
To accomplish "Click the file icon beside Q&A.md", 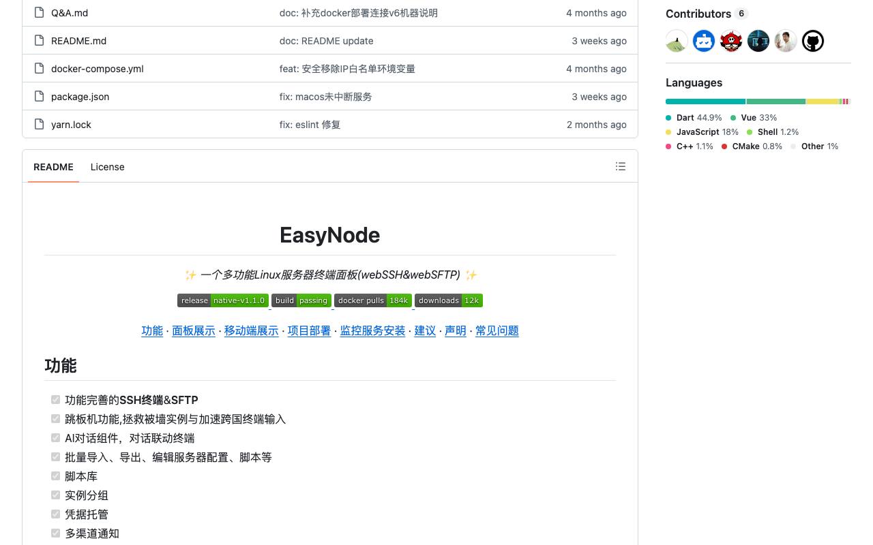I will 39,13.
